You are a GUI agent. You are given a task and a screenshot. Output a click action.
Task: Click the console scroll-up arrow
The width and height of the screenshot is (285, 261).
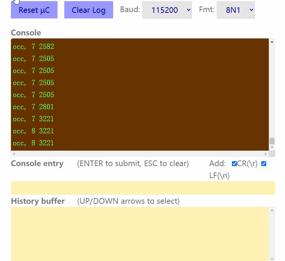[x=272, y=42]
